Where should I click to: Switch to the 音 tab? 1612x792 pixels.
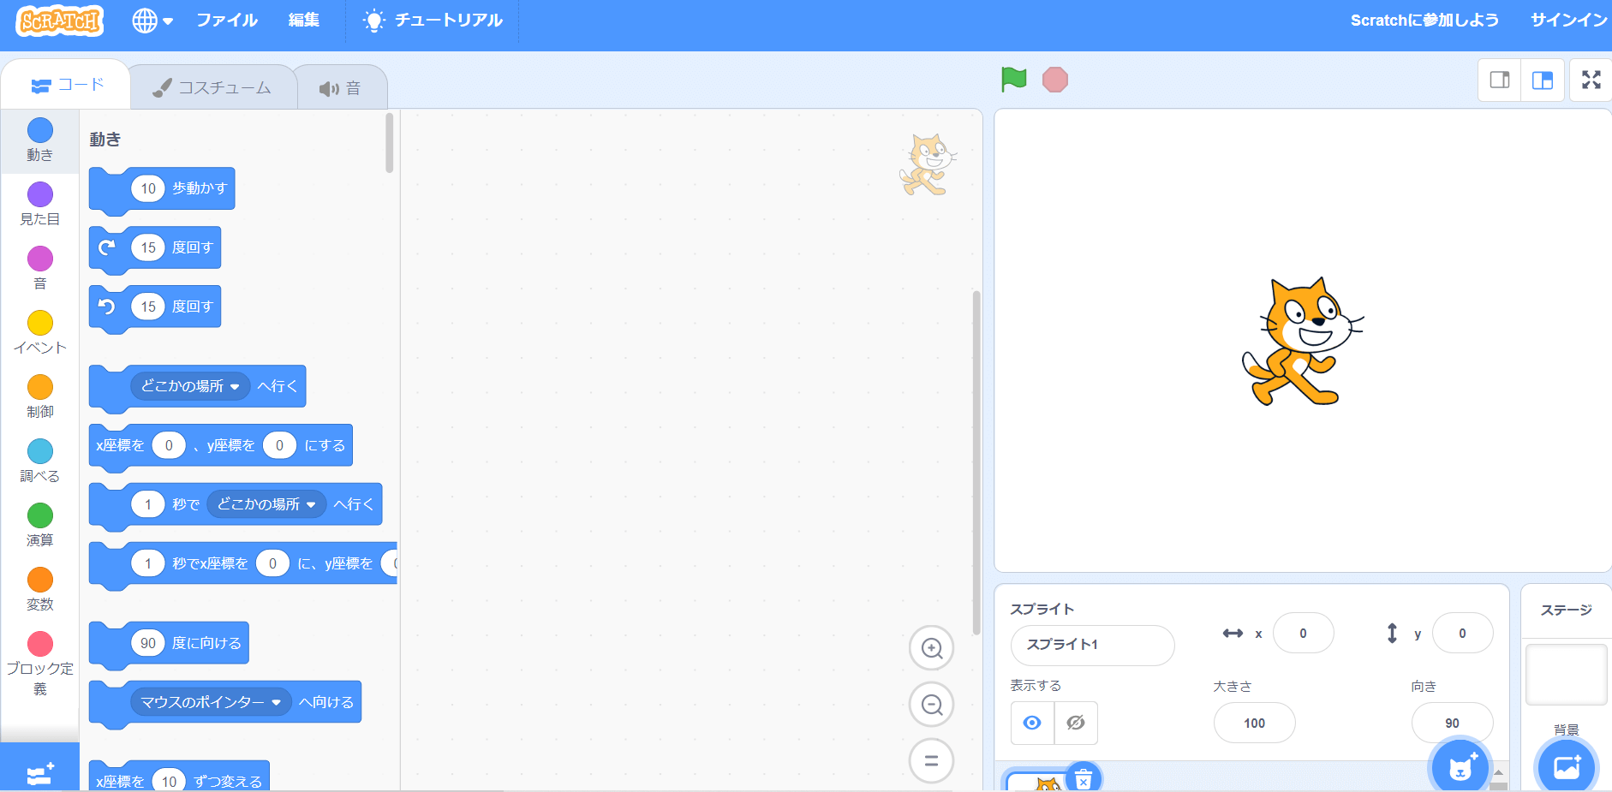340,88
